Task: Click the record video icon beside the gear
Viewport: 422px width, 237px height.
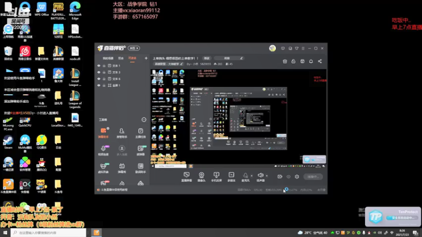Action: tap(280, 176)
